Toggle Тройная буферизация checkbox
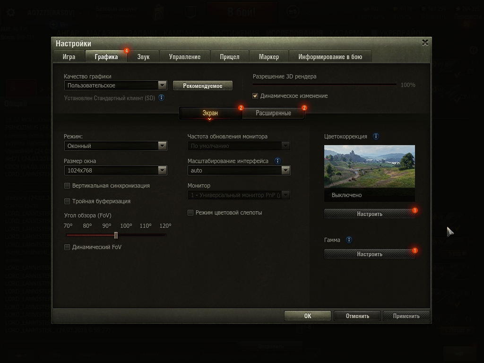 (67, 201)
